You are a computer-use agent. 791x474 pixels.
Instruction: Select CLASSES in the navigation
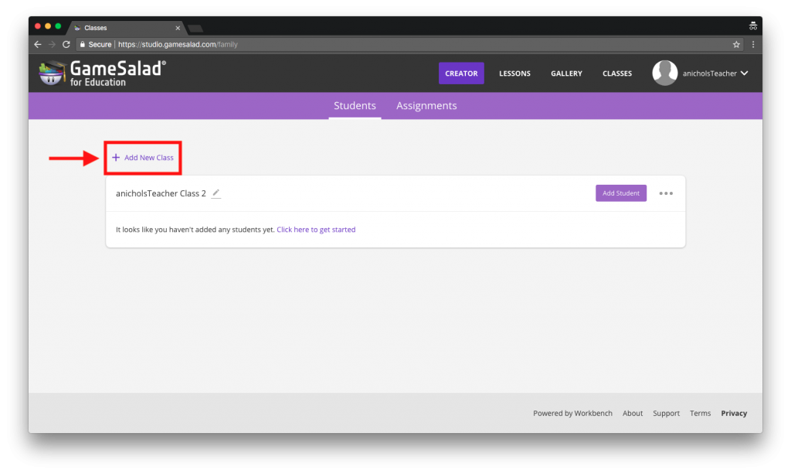coord(617,73)
